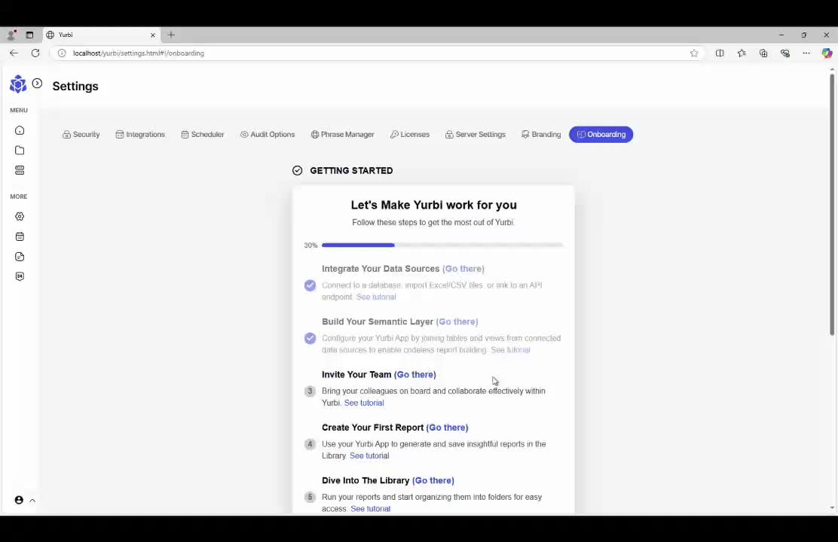
Task: Click Go there for Create Your First Report
Action: (448, 427)
